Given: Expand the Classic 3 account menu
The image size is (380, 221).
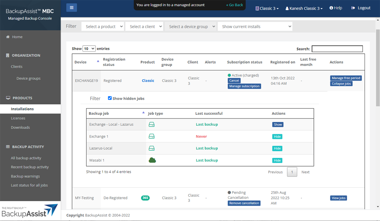Looking at the screenshot, I should click(x=267, y=9).
